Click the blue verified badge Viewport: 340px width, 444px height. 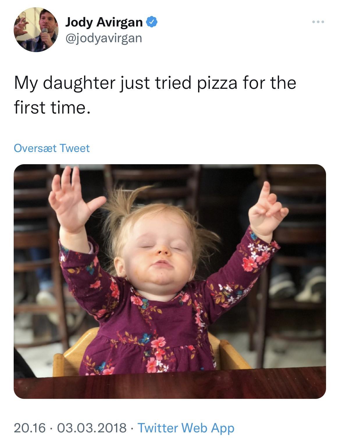coord(152,22)
